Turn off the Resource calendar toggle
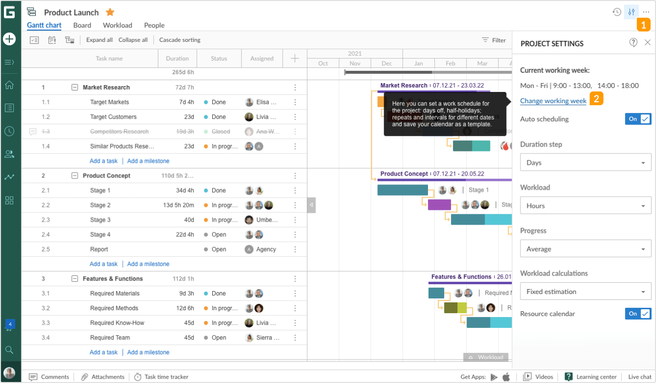Screen dimensions: 656x383 pos(638,314)
